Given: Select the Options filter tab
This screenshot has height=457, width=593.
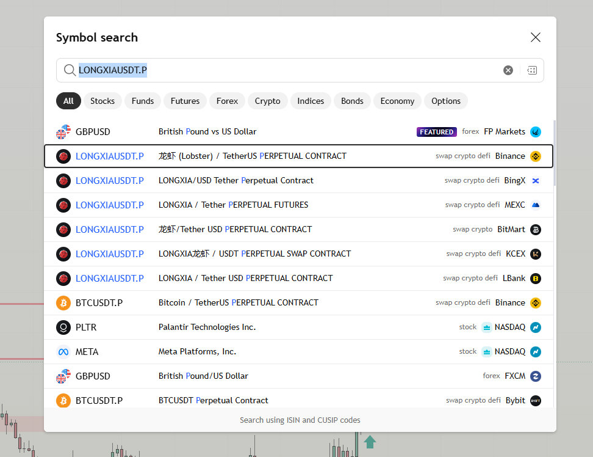Looking at the screenshot, I should coord(446,101).
